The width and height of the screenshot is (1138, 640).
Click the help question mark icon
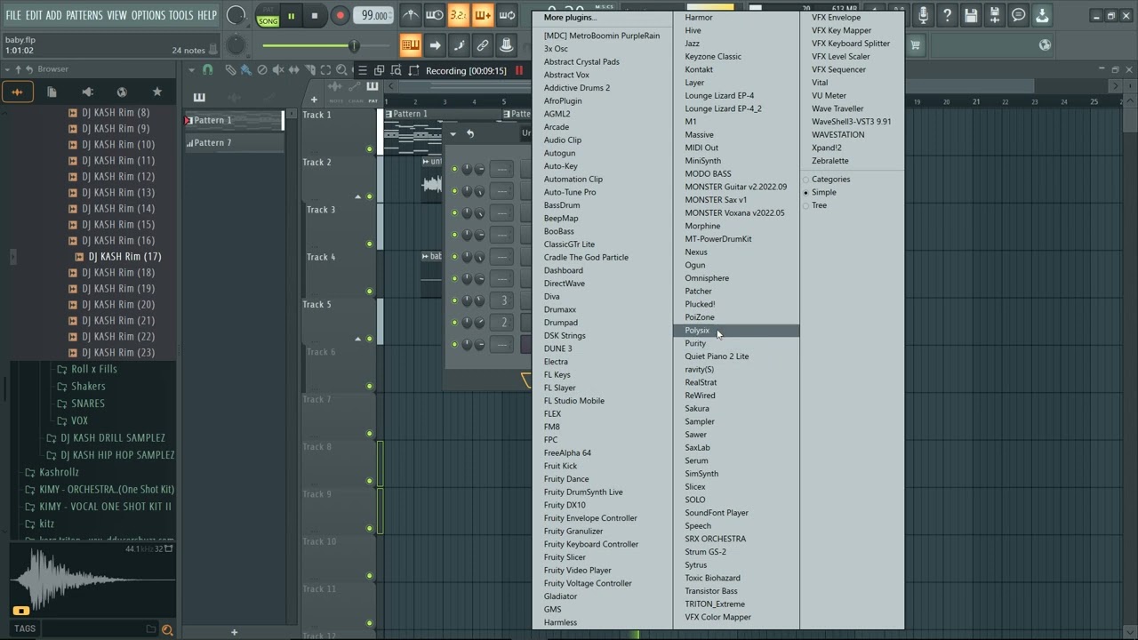pos(948,15)
